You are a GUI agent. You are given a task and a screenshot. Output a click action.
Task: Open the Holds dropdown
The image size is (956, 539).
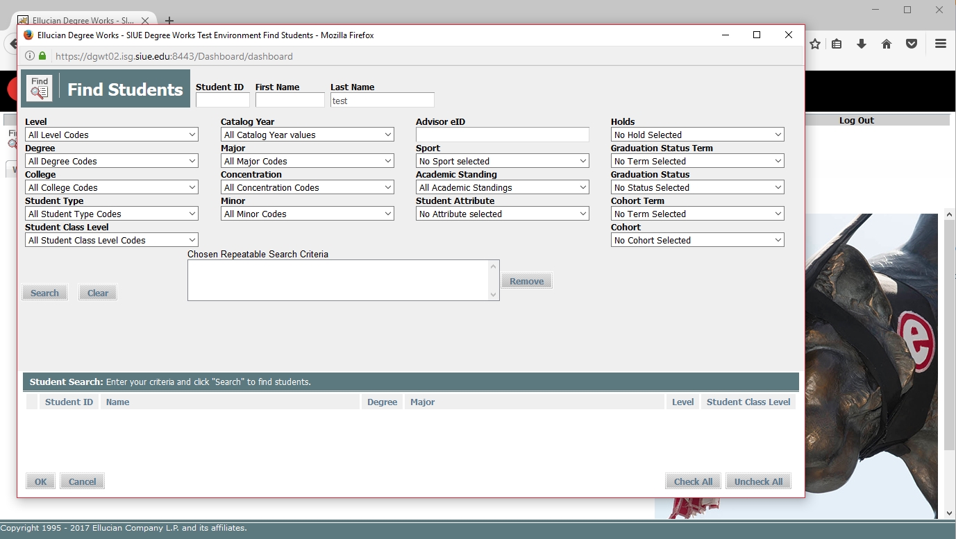698,135
